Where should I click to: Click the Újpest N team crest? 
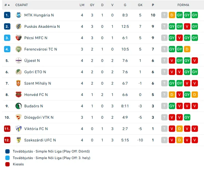pos(18,61)
